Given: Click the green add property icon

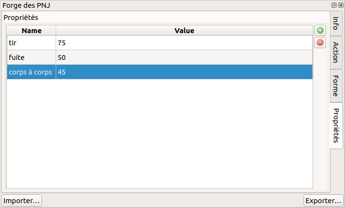Looking at the screenshot, I should (320, 30).
